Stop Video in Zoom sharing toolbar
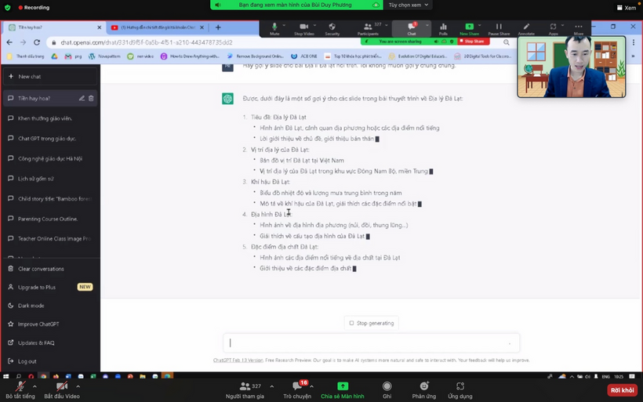 [304, 29]
